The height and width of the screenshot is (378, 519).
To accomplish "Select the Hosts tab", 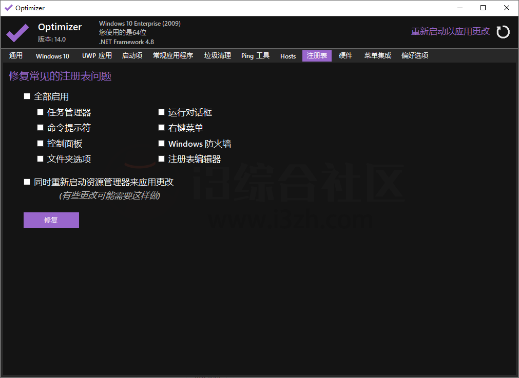I will (287, 55).
